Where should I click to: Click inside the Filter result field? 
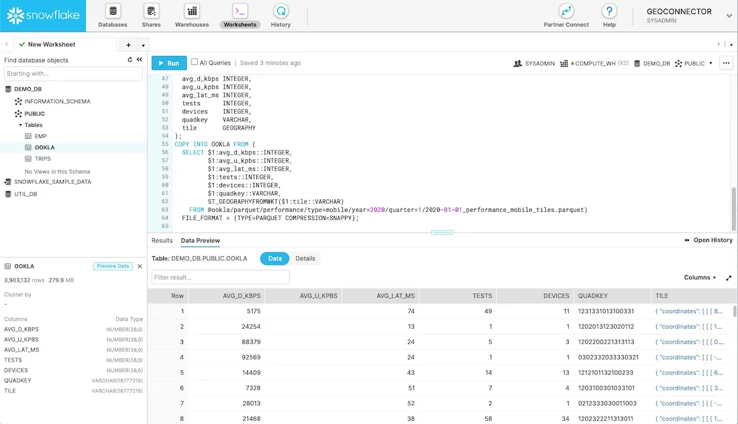(220, 277)
